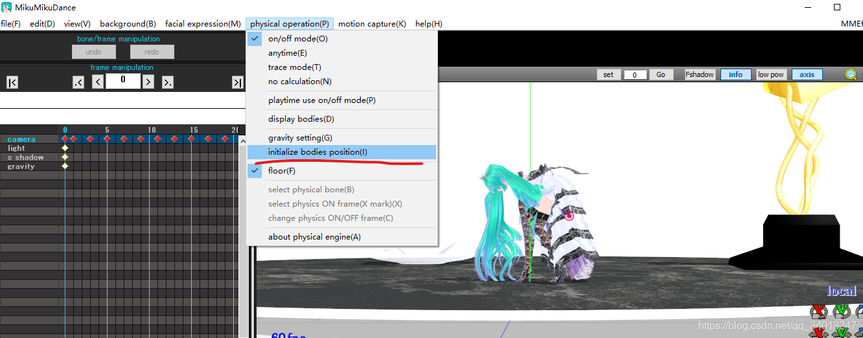Image resolution: width=863 pixels, height=338 pixels.
Task: Toggle floor(F) physics option
Action: pyautogui.click(x=341, y=171)
